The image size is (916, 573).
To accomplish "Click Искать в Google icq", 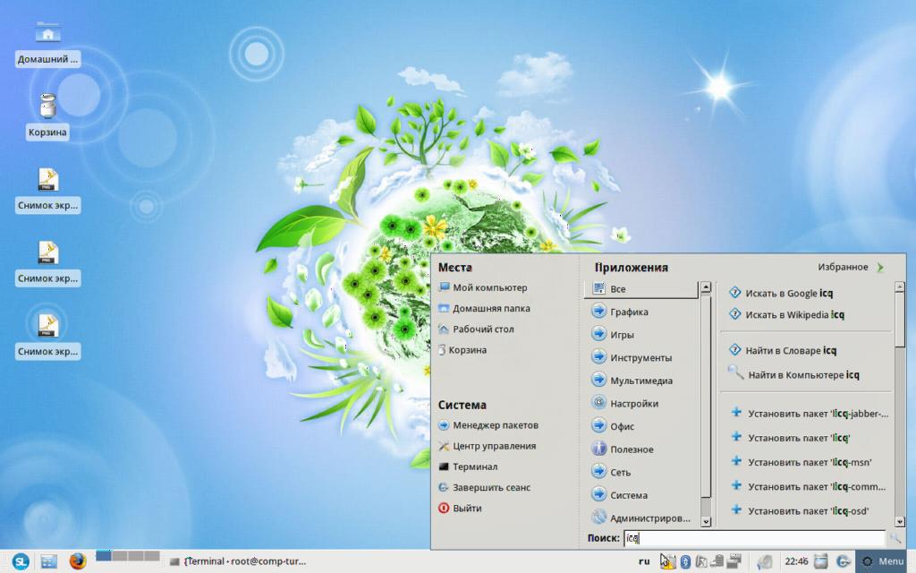I will click(781, 293).
